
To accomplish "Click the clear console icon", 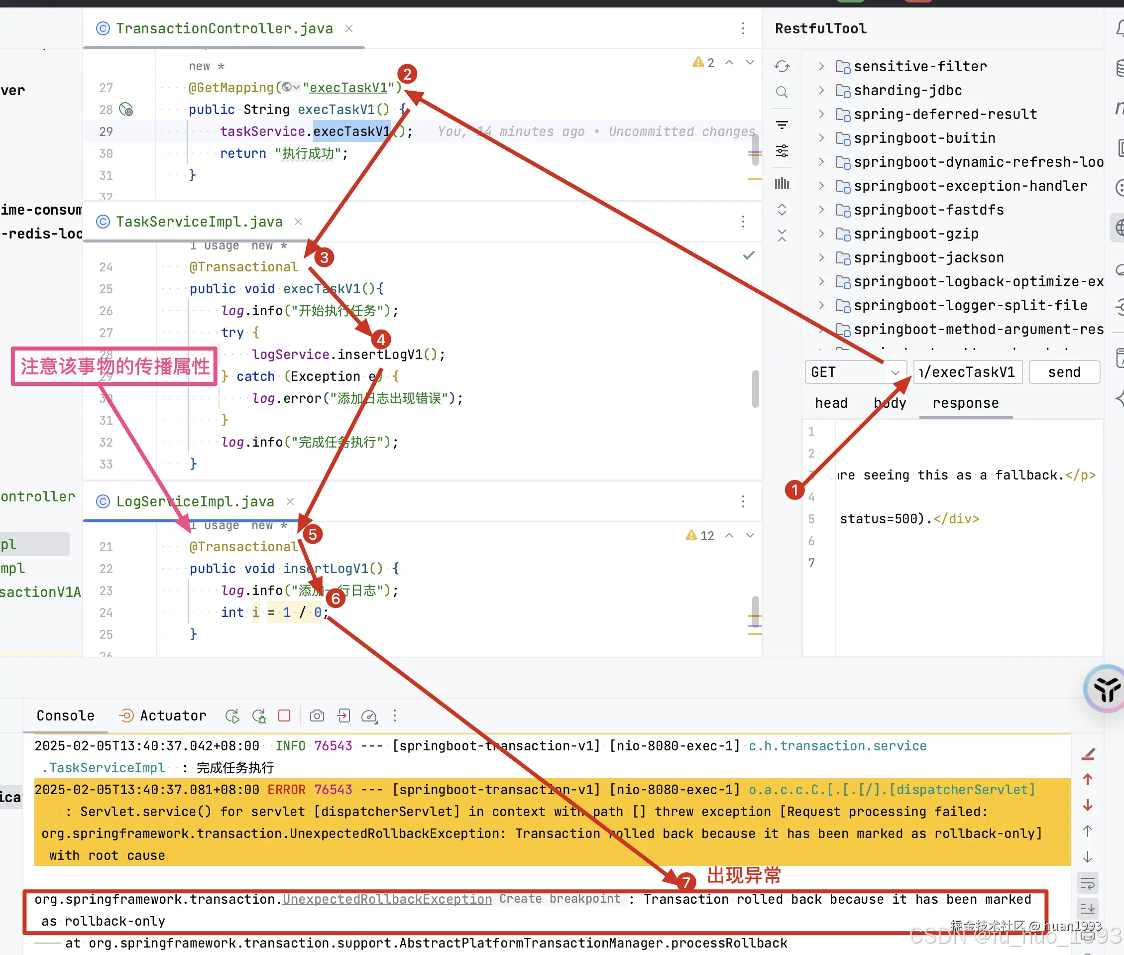I will click(1088, 754).
